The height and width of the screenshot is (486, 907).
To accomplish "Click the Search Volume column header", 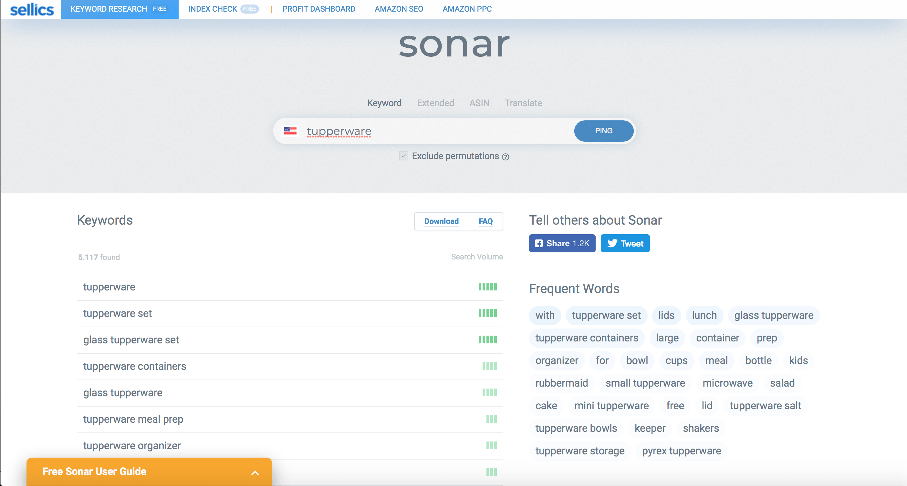I will 477,257.
